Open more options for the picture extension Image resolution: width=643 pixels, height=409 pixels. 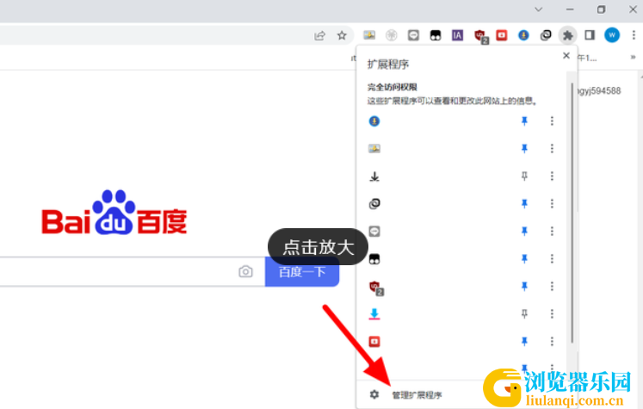tap(552, 148)
